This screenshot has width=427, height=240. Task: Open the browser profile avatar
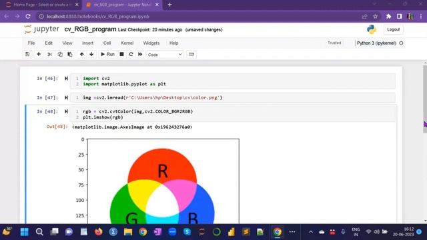coord(410,16)
